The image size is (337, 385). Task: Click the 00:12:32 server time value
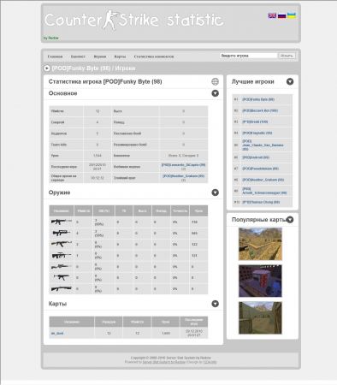pos(98,178)
